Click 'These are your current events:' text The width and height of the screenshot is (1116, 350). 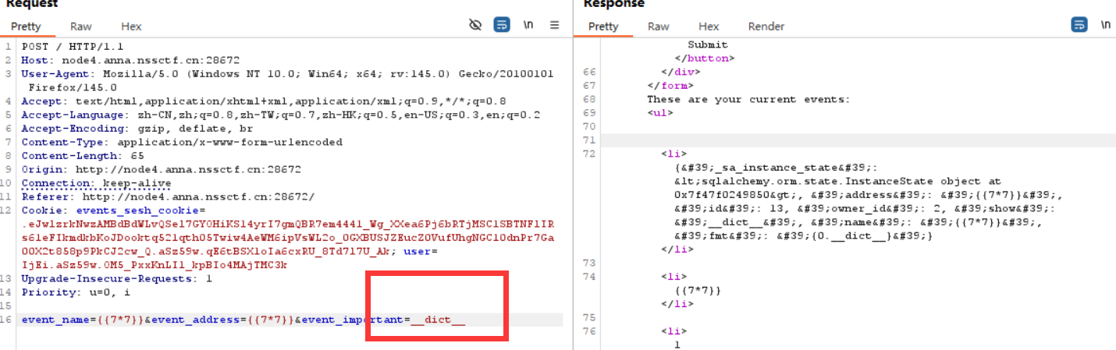[x=748, y=100]
